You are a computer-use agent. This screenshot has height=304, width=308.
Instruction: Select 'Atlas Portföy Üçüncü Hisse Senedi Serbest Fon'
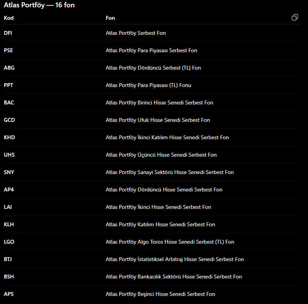(161, 155)
